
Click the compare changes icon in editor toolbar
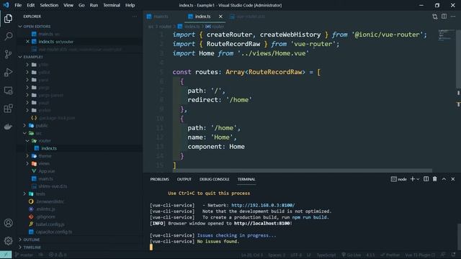[435, 17]
